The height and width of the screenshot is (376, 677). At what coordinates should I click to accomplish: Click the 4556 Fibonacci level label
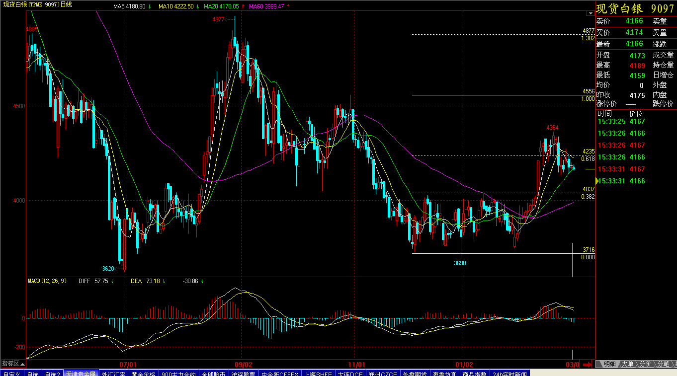tap(589, 92)
